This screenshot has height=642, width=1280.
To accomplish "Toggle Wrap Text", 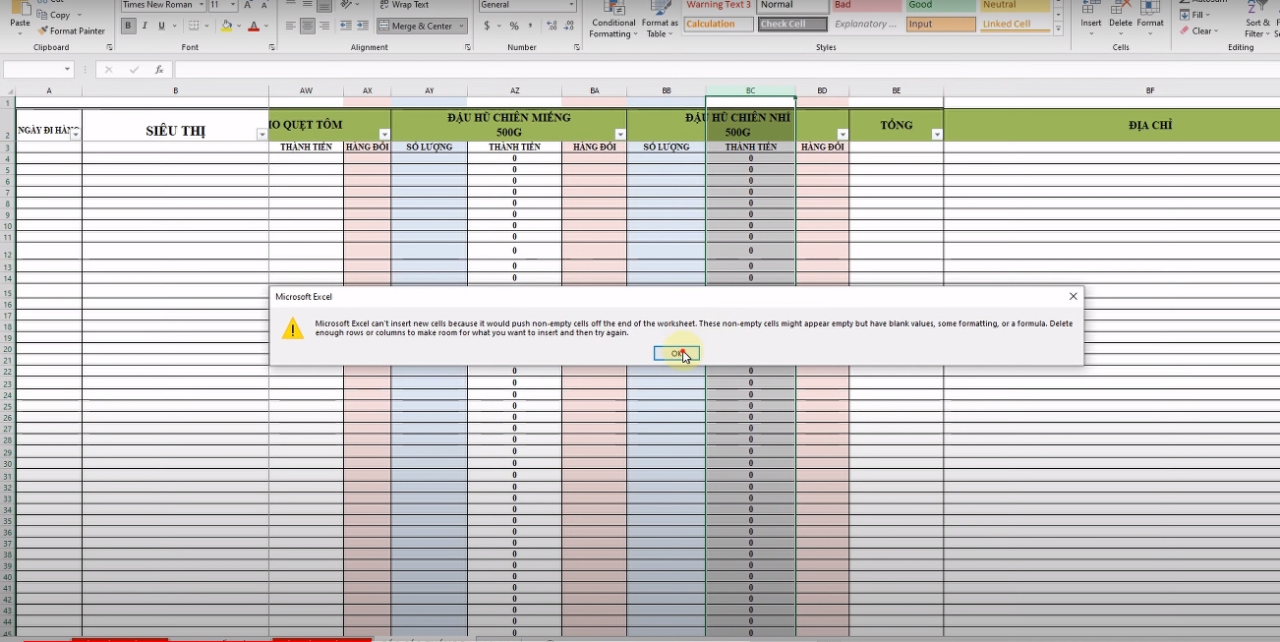I will (403, 5).
